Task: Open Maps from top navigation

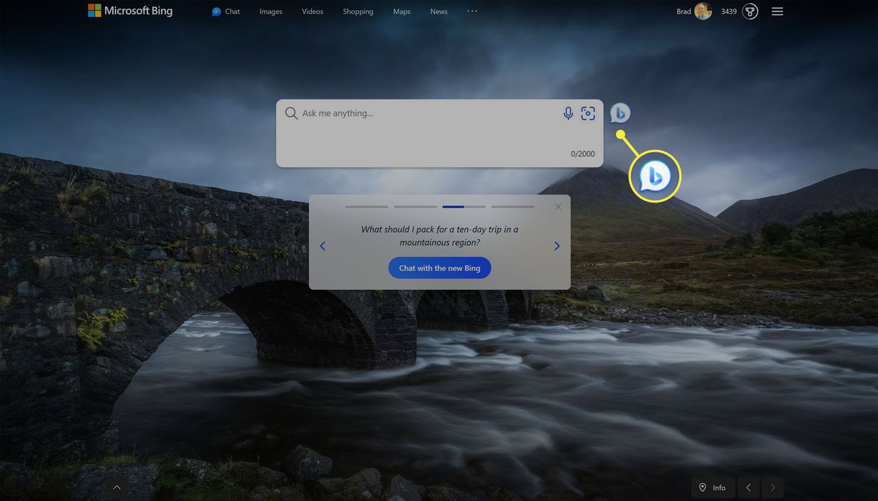Action: click(402, 12)
